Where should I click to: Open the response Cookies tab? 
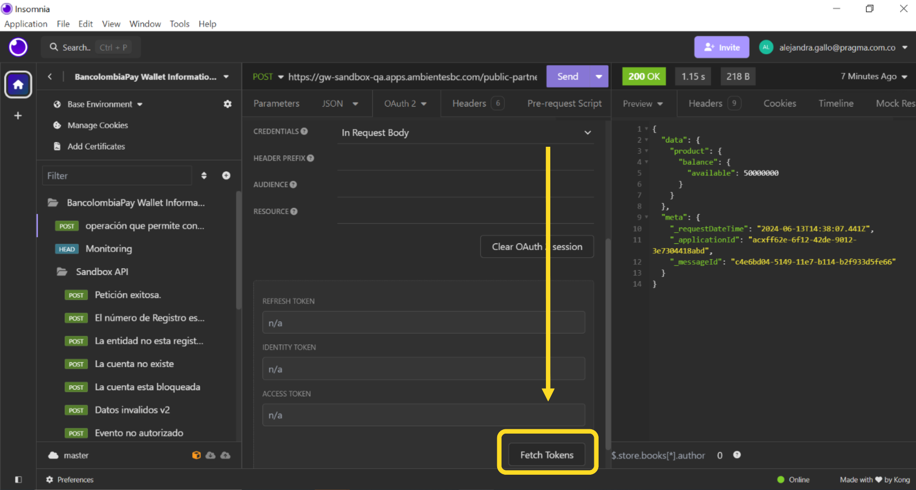[780, 103]
